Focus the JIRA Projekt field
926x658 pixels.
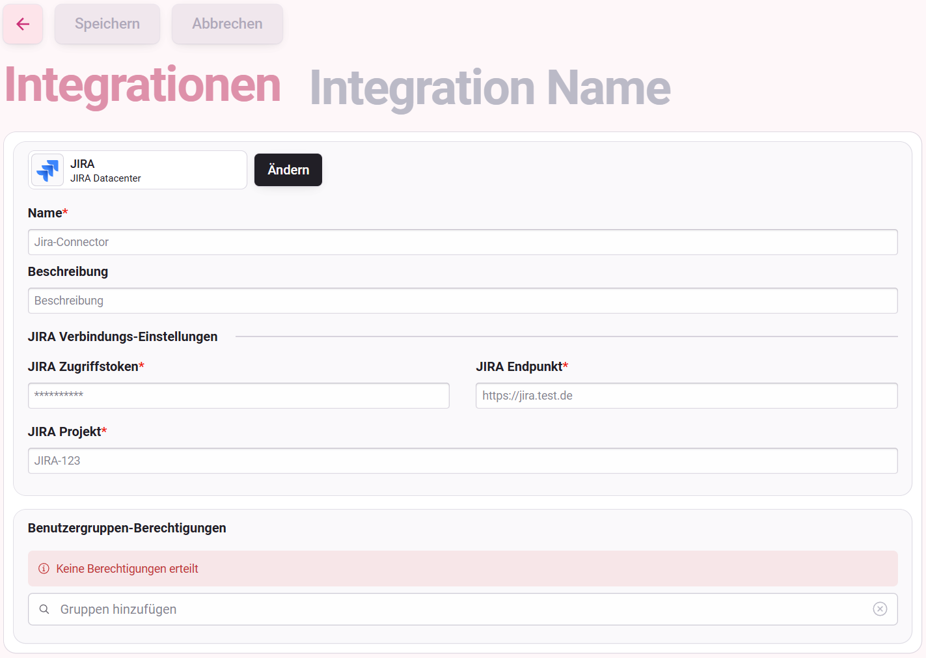coord(462,460)
